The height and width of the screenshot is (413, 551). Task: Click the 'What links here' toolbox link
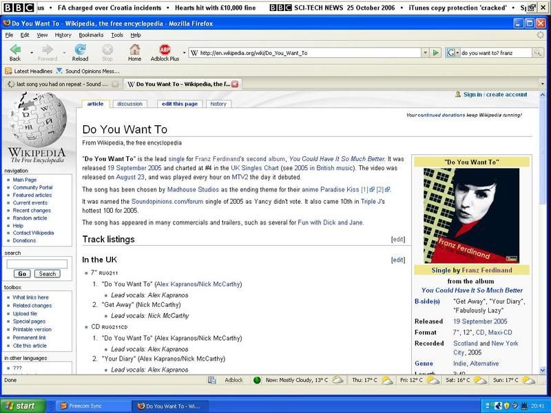pos(30,297)
